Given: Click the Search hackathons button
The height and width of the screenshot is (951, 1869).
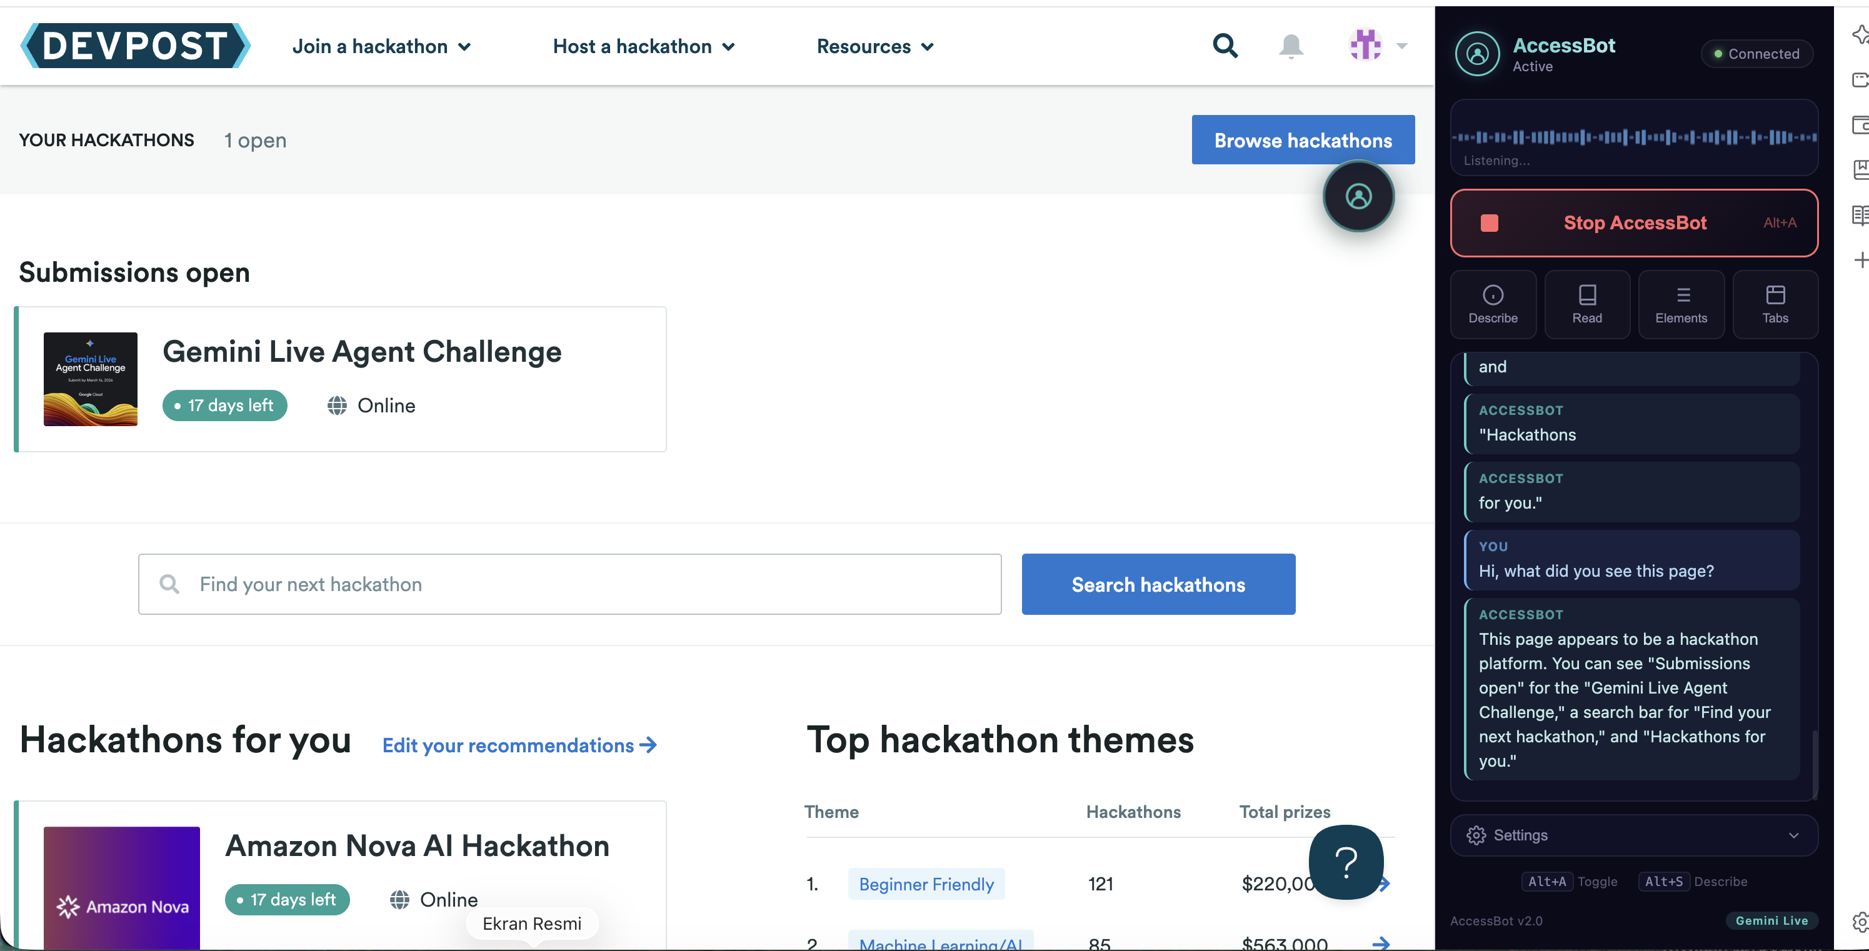Looking at the screenshot, I should (x=1158, y=585).
